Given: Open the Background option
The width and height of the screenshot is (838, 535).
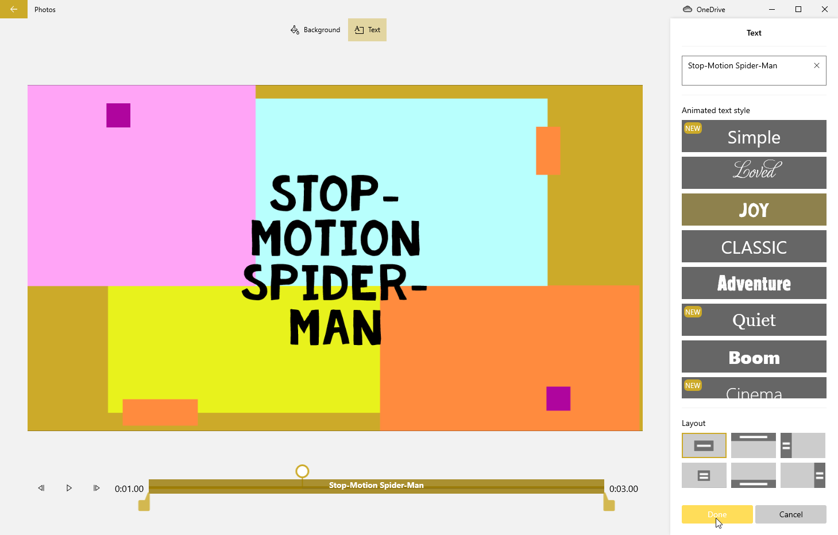Looking at the screenshot, I should [x=315, y=30].
